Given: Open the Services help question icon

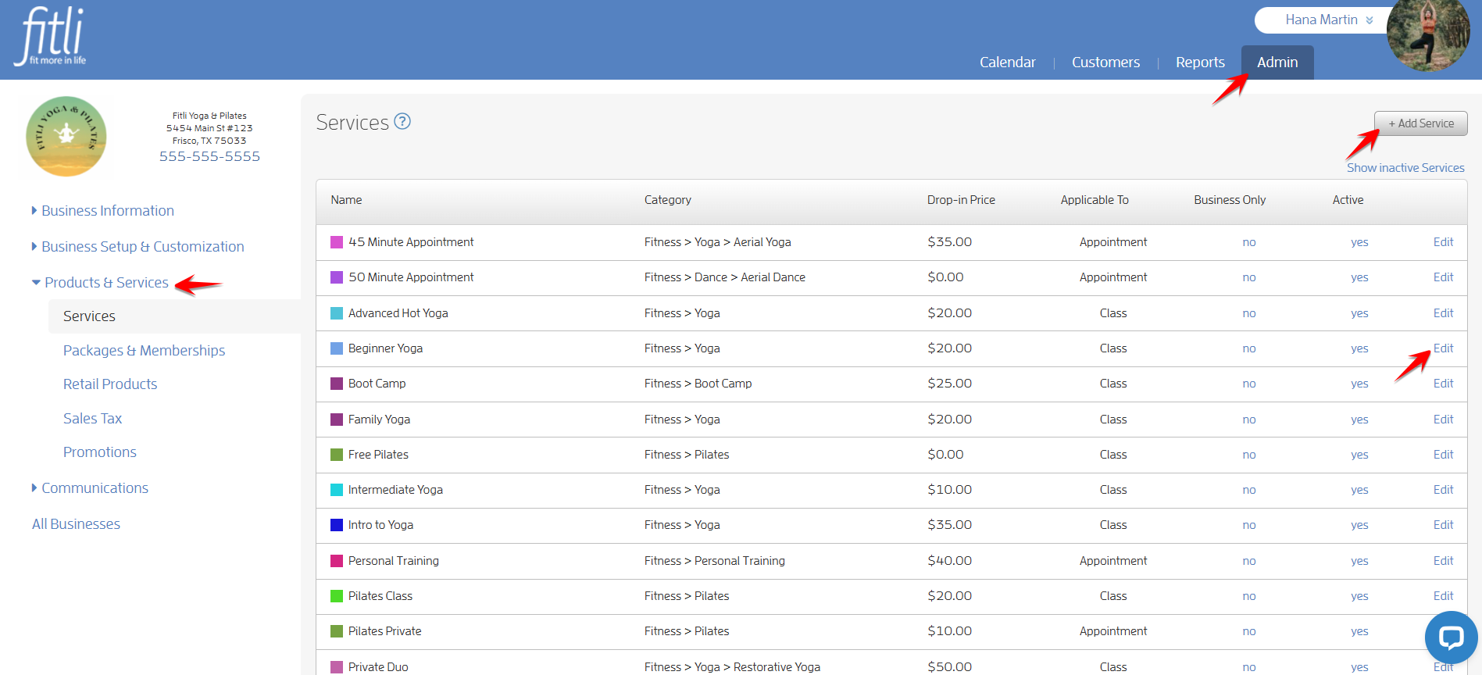Looking at the screenshot, I should (402, 121).
